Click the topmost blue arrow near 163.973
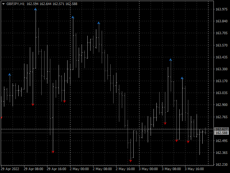Screen dimensions: 230x173 pyautogui.click(x=36, y=9)
